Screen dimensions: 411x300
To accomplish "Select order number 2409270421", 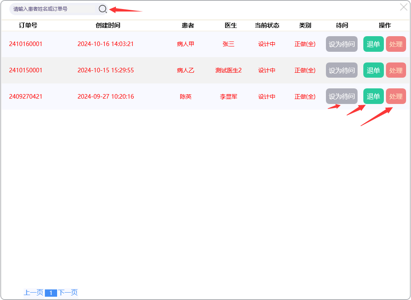I will point(25,97).
